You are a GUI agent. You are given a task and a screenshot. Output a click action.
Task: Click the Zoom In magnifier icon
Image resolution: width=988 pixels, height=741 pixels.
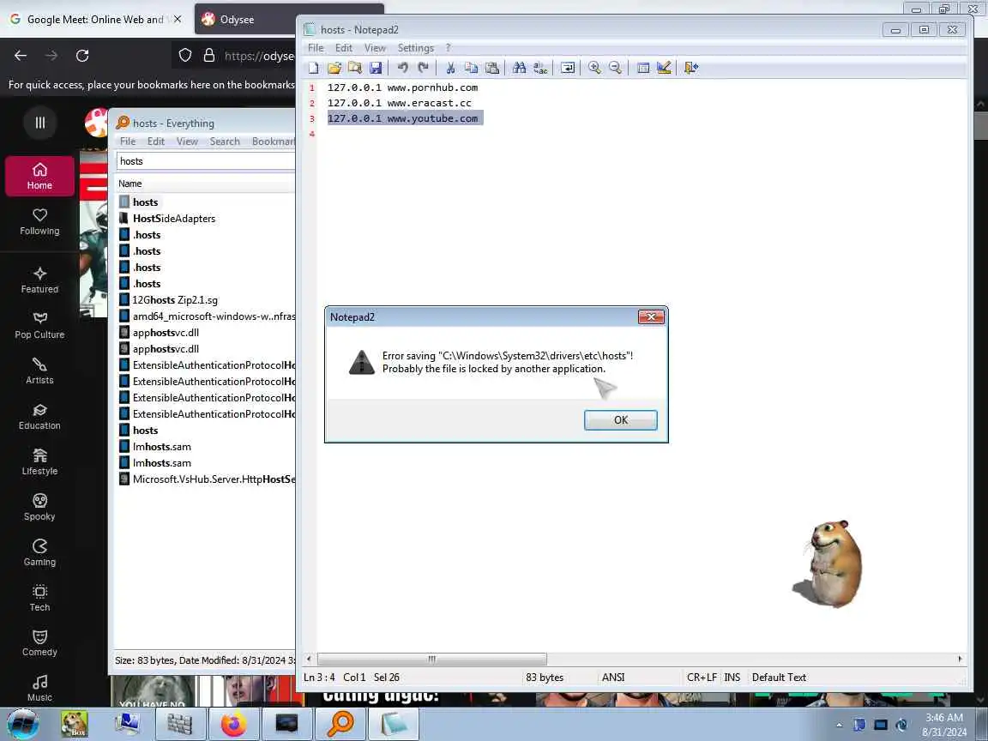[594, 68]
